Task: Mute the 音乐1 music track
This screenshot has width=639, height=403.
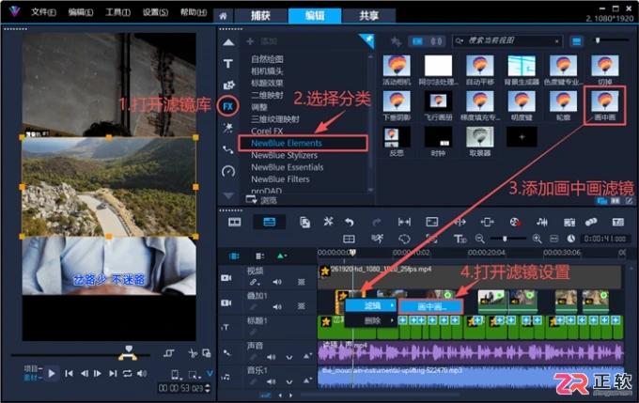Action: [271, 381]
